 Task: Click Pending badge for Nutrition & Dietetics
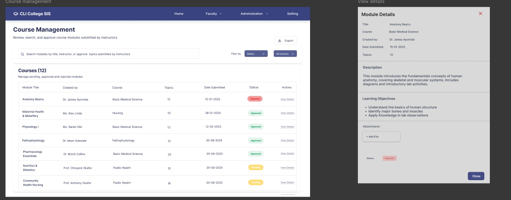255,168
